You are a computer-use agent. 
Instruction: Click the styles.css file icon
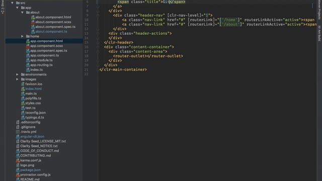coord(23,103)
